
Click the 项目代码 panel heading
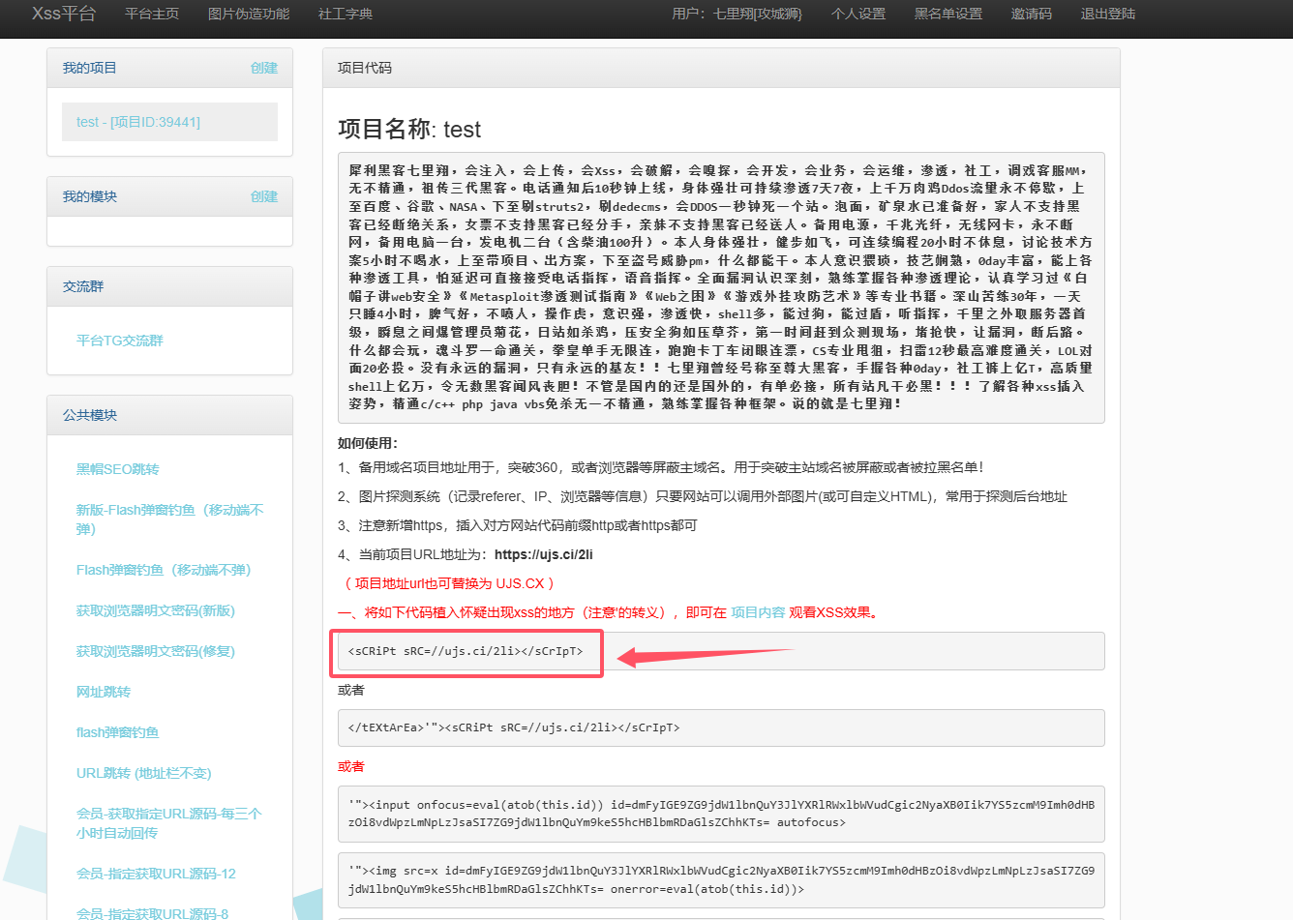pos(365,68)
